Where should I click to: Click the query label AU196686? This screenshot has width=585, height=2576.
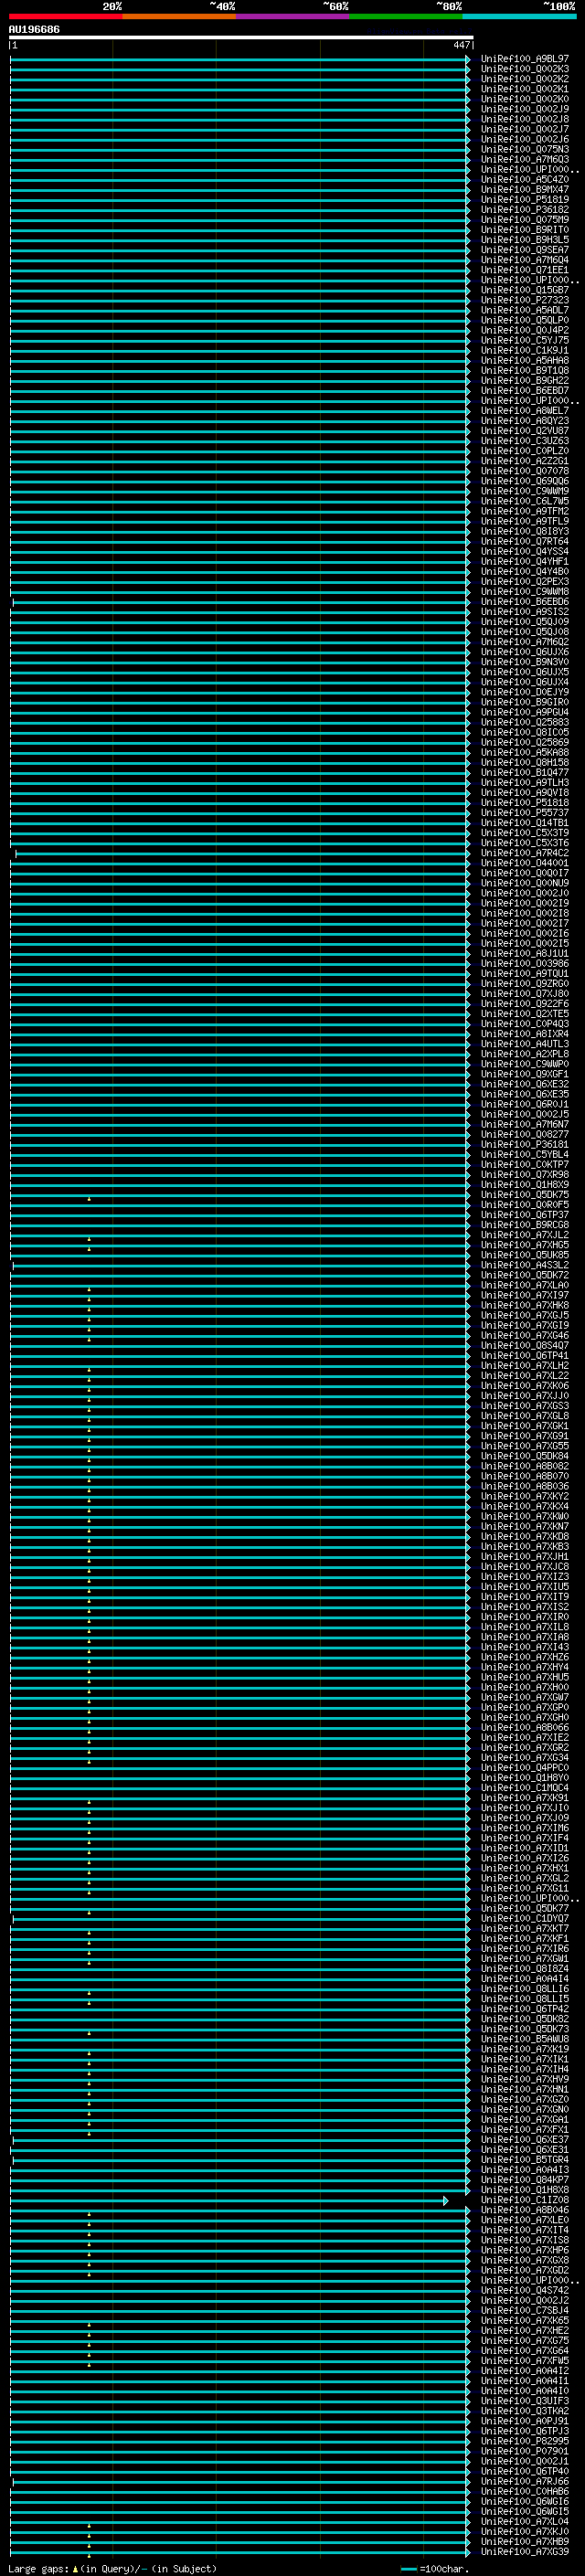coord(34,30)
